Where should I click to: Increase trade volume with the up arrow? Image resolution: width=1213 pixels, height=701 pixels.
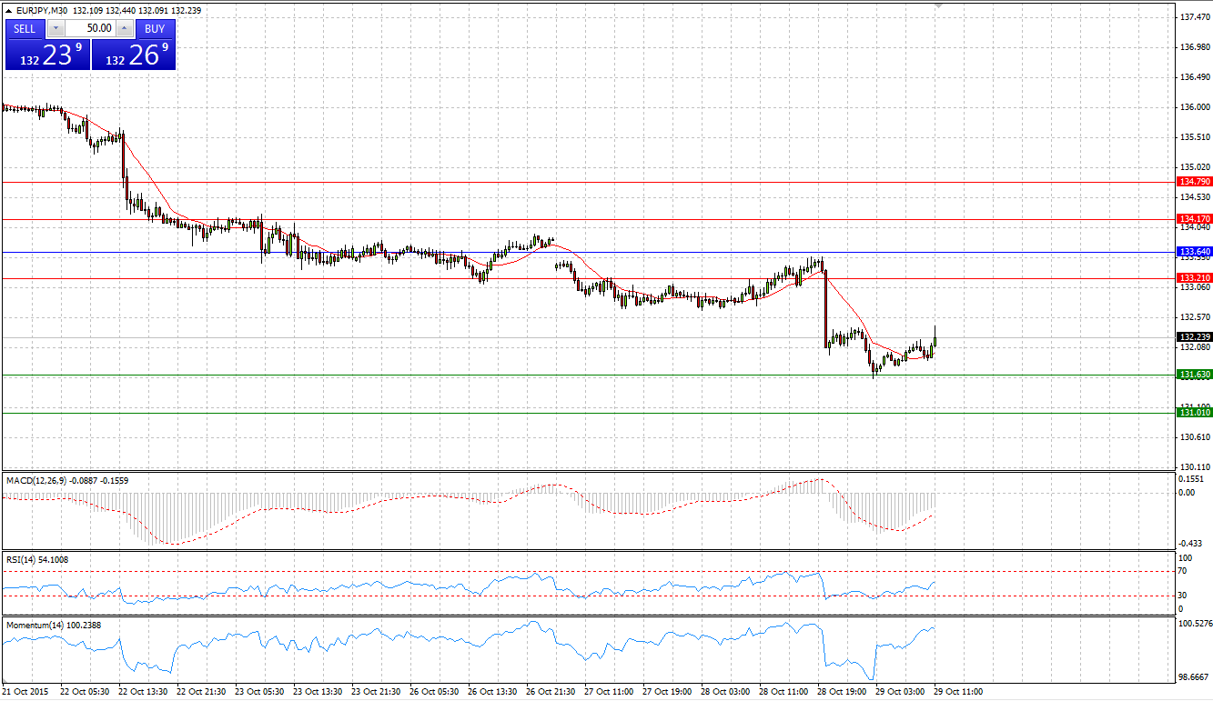tap(125, 28)
